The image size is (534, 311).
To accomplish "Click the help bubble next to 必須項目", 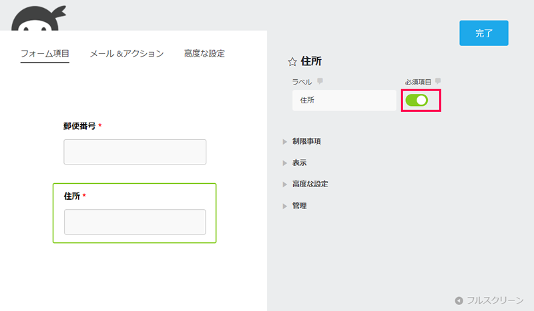I will pyautogui.click(x=438, y=81).
